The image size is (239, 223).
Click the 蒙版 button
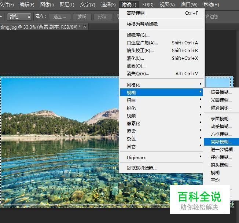point(82,17)
